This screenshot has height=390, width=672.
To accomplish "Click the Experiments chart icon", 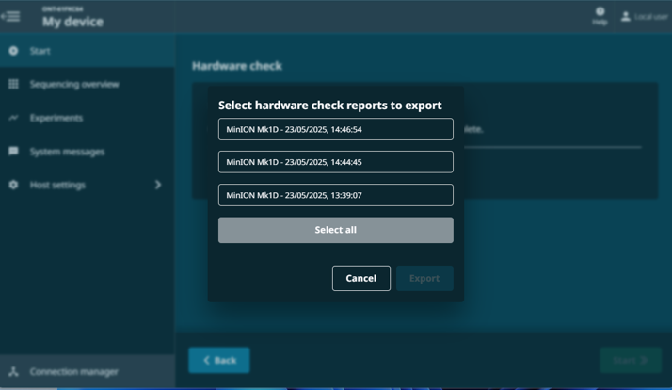I will point(13,118).
